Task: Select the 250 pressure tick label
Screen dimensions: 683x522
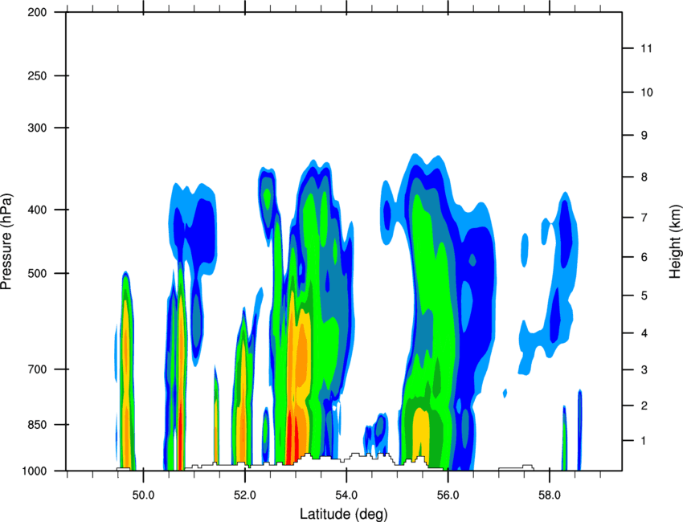Action: tap(37, 75)
